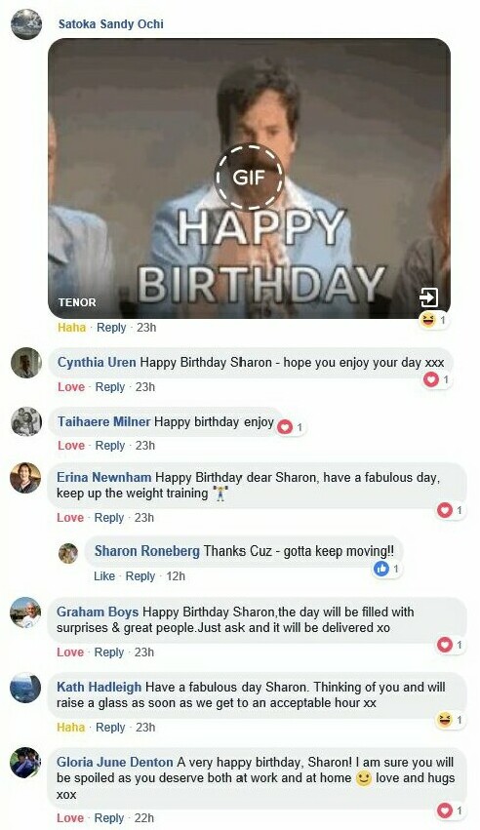The width and height of the screenshot is (480, 830).
Task: Open the love reaction on Cynthia Uren's comment
Action: [x=438, y=379]
